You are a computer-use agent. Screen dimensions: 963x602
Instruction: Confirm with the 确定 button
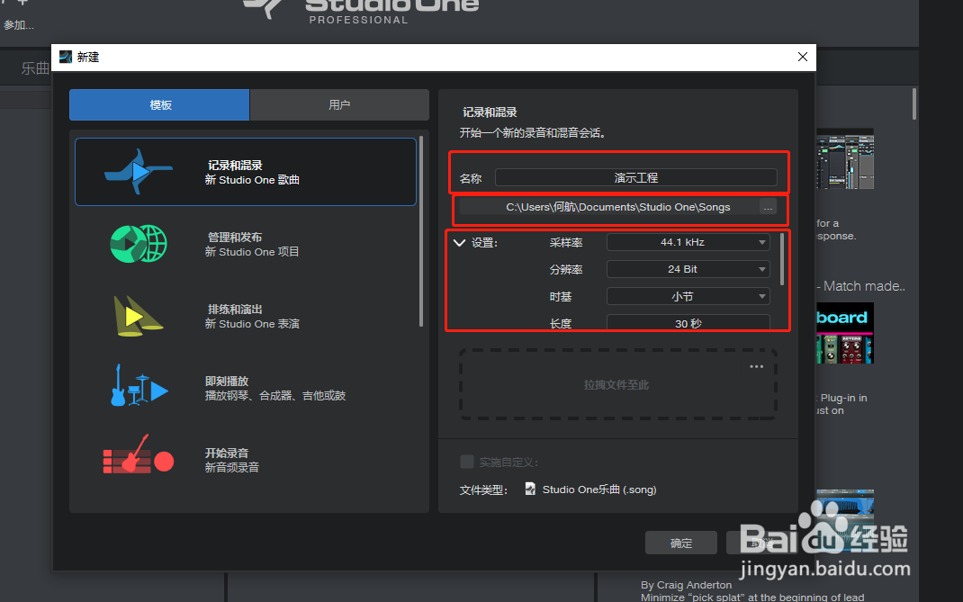(680, 543)
